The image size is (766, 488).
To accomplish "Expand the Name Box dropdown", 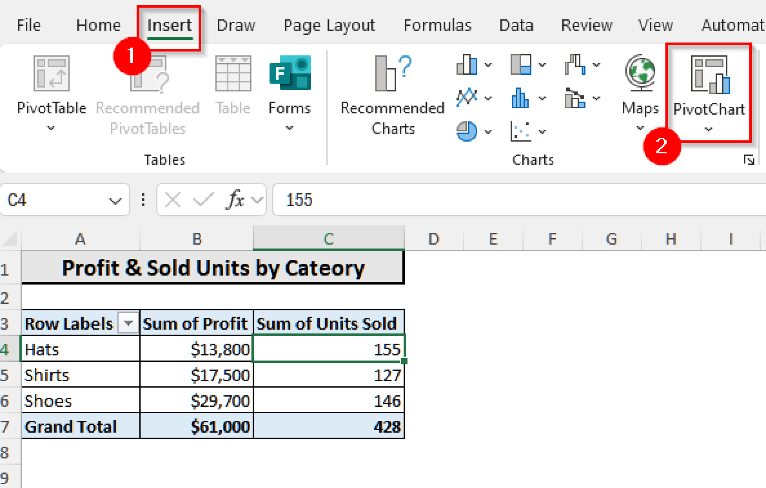I will click(114, 201).
